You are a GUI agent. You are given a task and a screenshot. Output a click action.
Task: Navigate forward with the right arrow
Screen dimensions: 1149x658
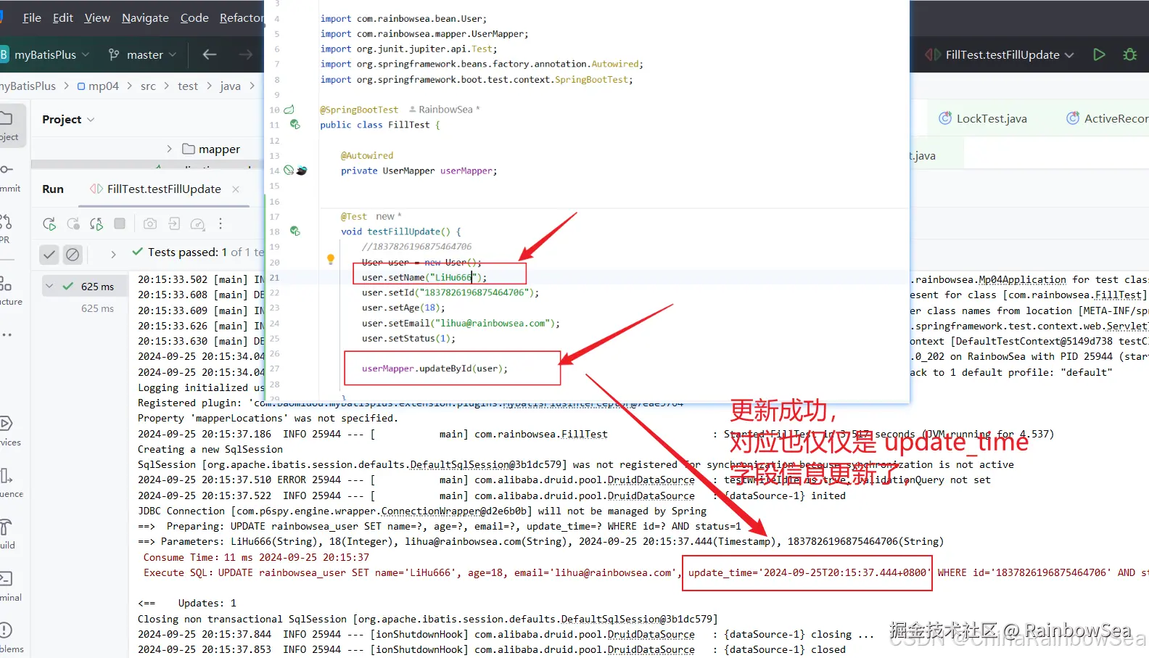click(246, 54)
